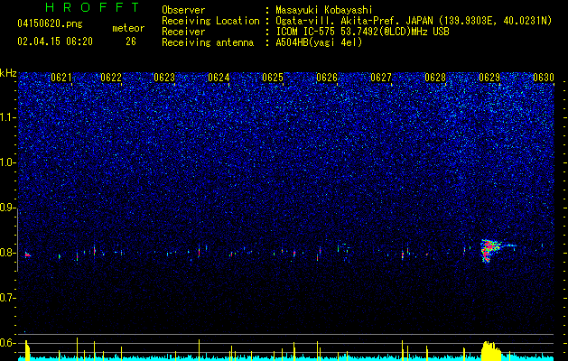Click the HROFFT title text
This screenshot has width=568, height=361.
[x=92, y=7]
